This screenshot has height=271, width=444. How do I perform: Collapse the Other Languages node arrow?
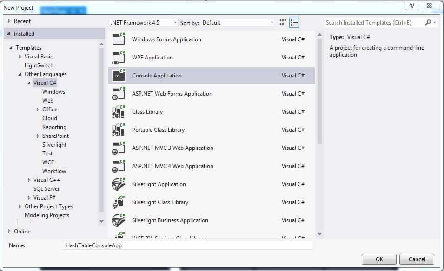(x=20, y=74)
